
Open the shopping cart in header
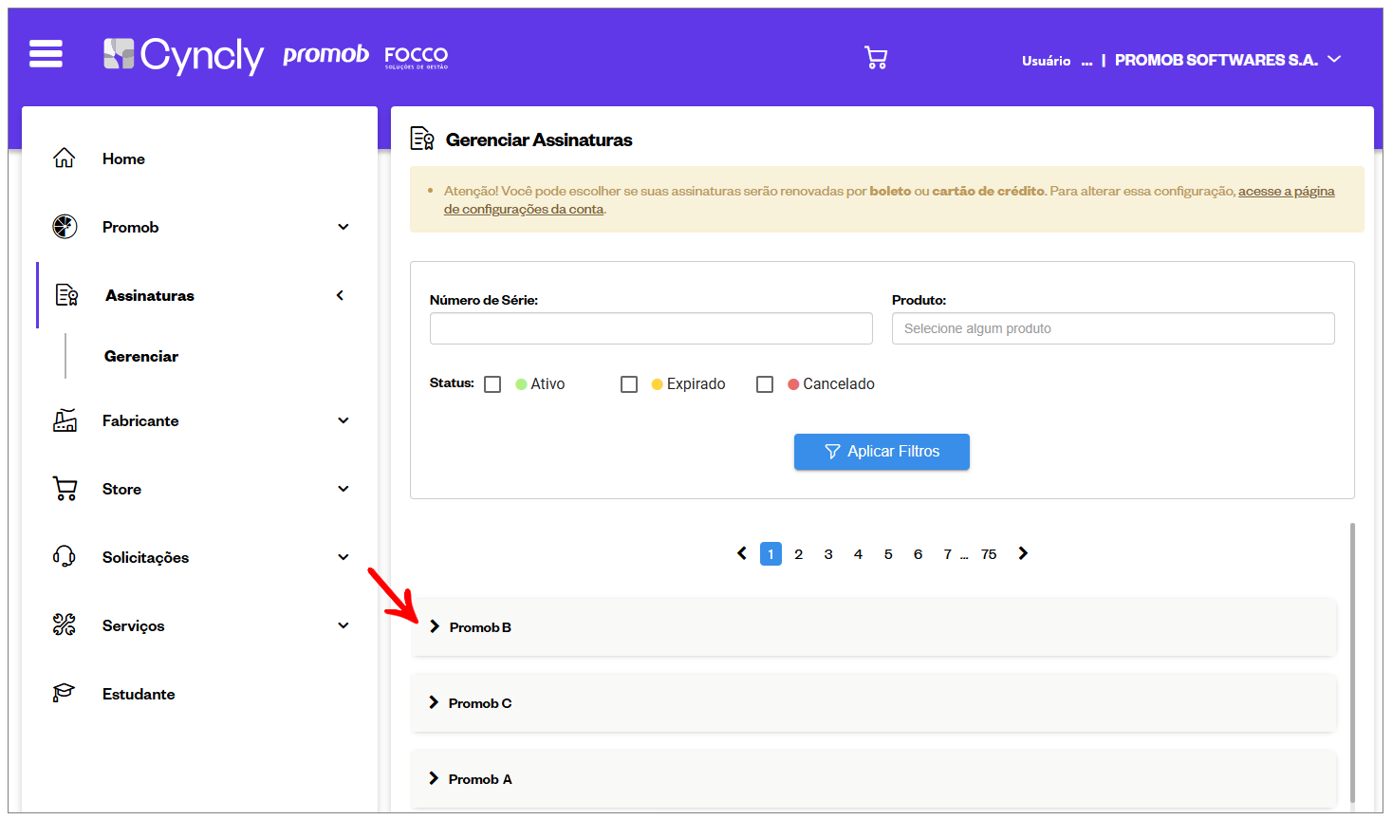(x=876, y=58)
